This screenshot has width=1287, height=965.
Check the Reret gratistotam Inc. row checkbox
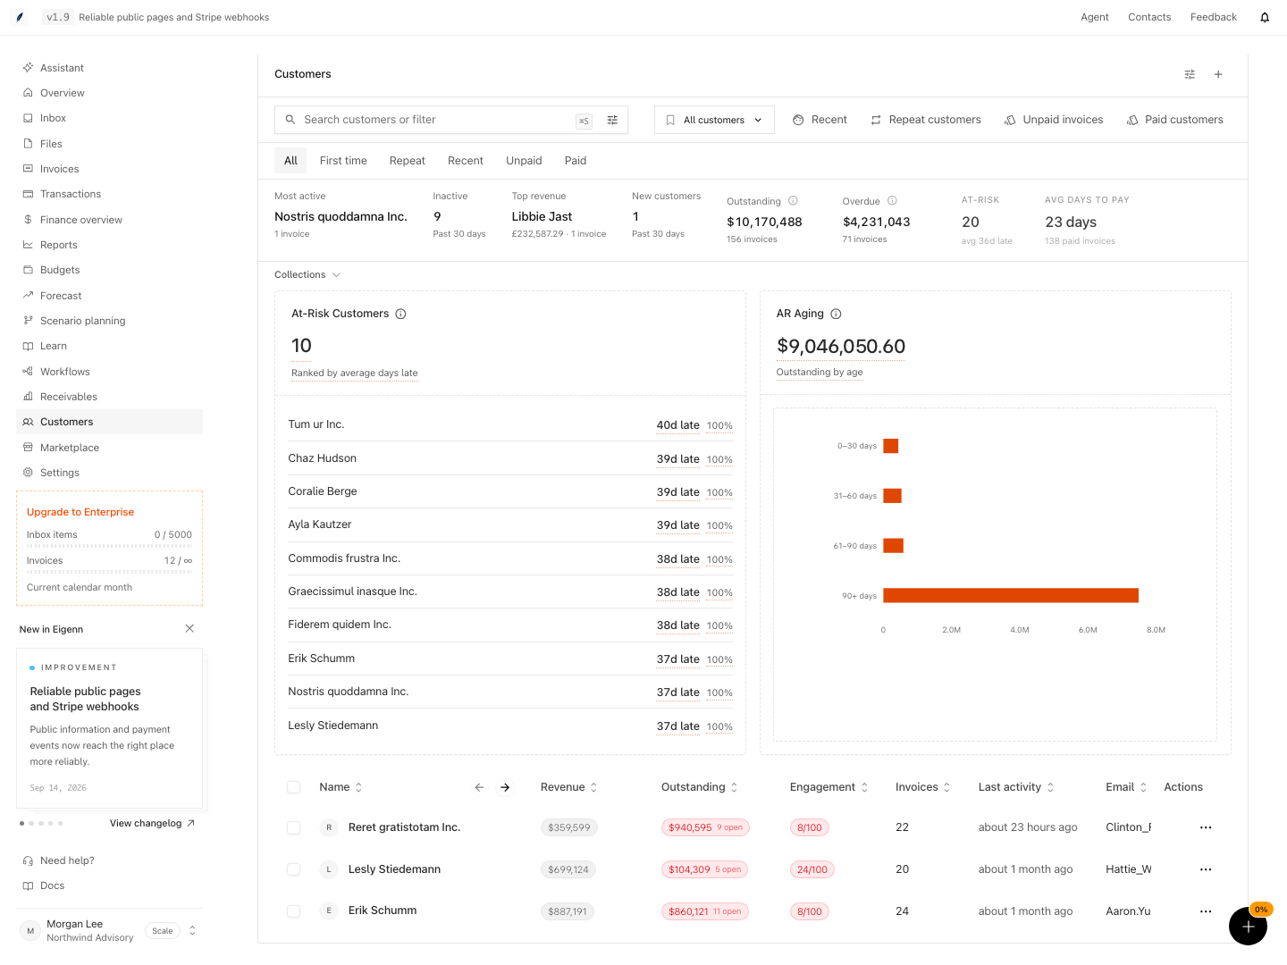point(293,827)
